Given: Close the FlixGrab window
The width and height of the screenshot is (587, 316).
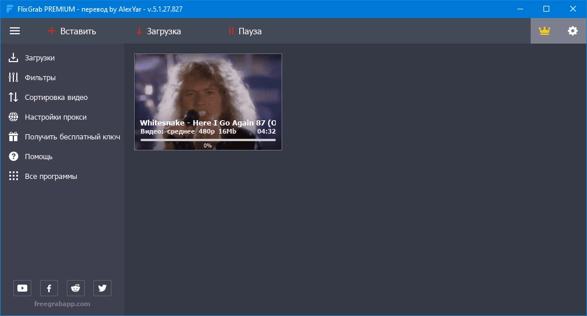Looking at the screenshot, I should click(572, 9).
